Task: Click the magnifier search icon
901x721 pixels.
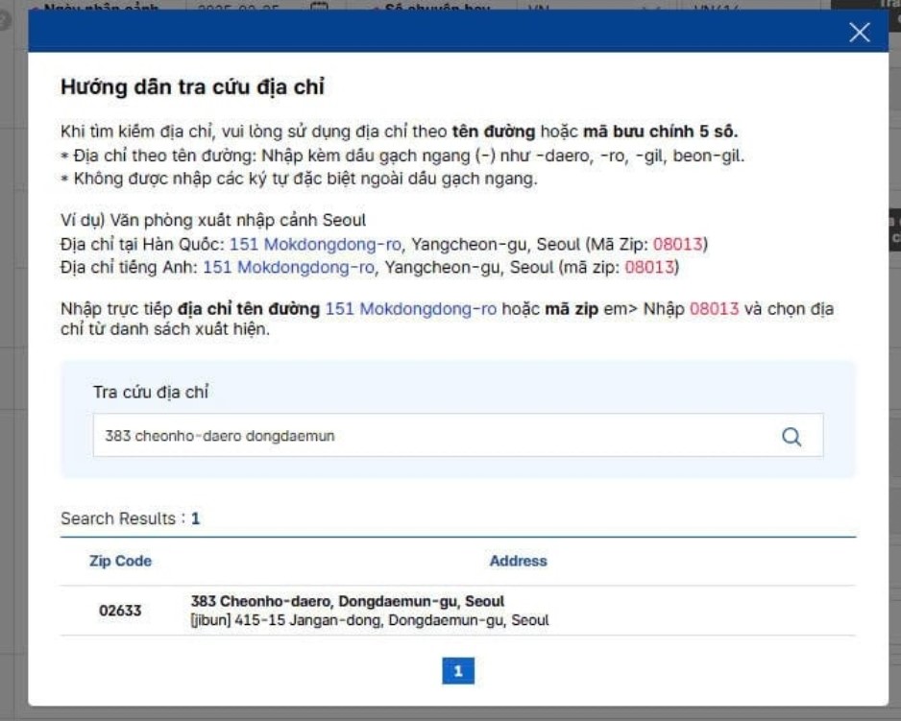Action: [791, 436]
